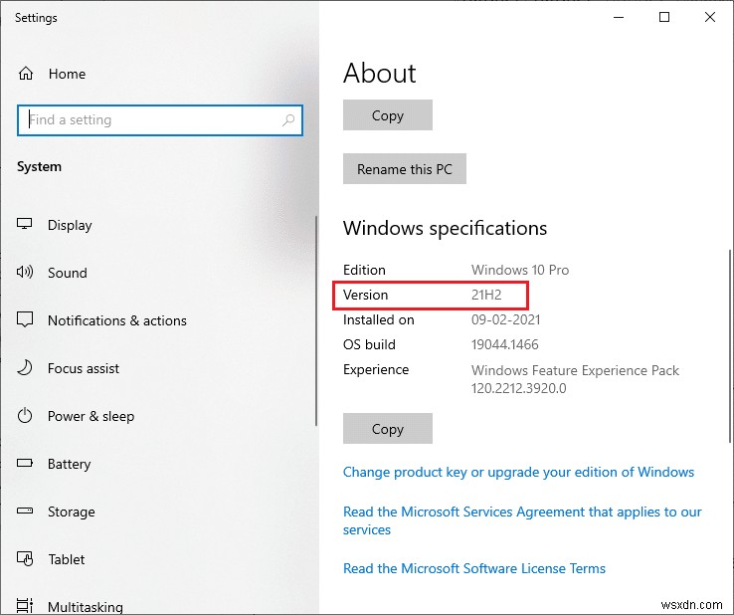This screenshot has height=615, width=734.
Task: Click the About page vertical scrollbar
Action: tap(730, 346)
